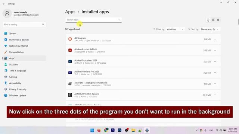The image size is (239, 134).
Task: Click the aescripts + aeplugins app icon
Action: [70, 84]
